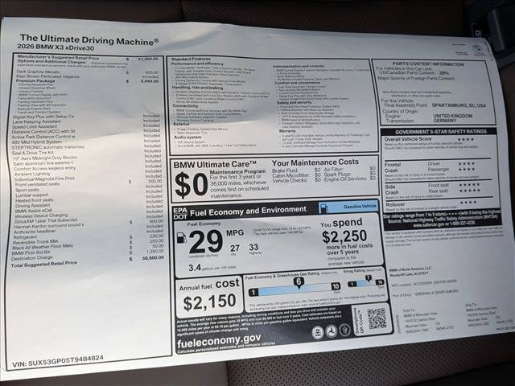Click SPARTANBURG, SC, USA assembly point
The height and width of the screenshot is (386, 515).
click(459, 105)
